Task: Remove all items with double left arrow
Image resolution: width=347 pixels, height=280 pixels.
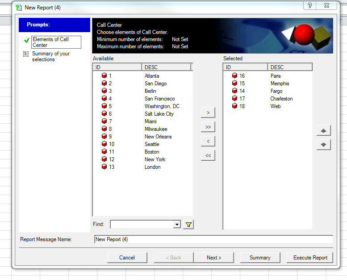Action: point(208,155)
